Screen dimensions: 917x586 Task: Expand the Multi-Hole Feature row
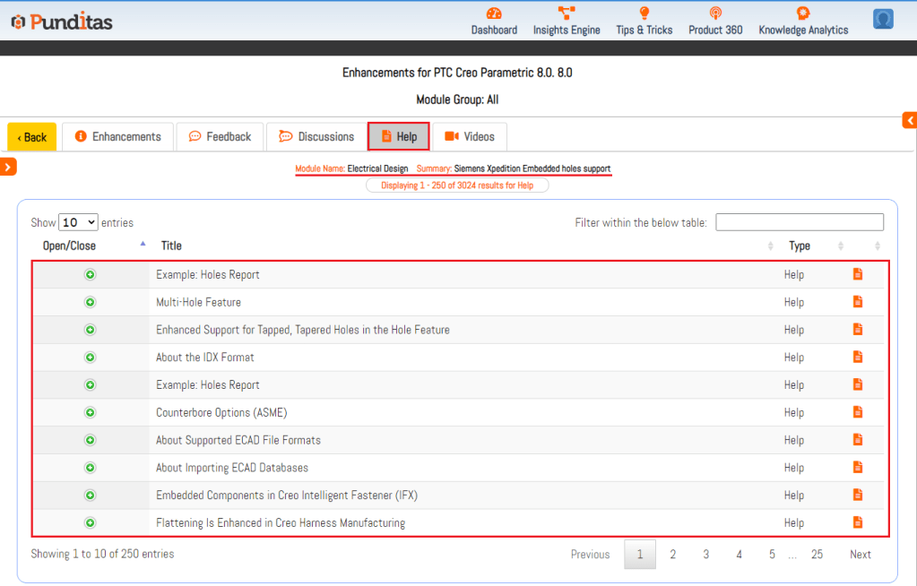[91, 302]
